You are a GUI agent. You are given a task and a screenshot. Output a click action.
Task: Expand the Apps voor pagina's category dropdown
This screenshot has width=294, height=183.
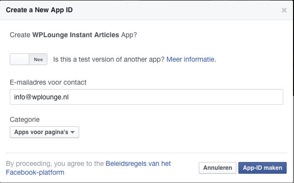click(44, 132)
